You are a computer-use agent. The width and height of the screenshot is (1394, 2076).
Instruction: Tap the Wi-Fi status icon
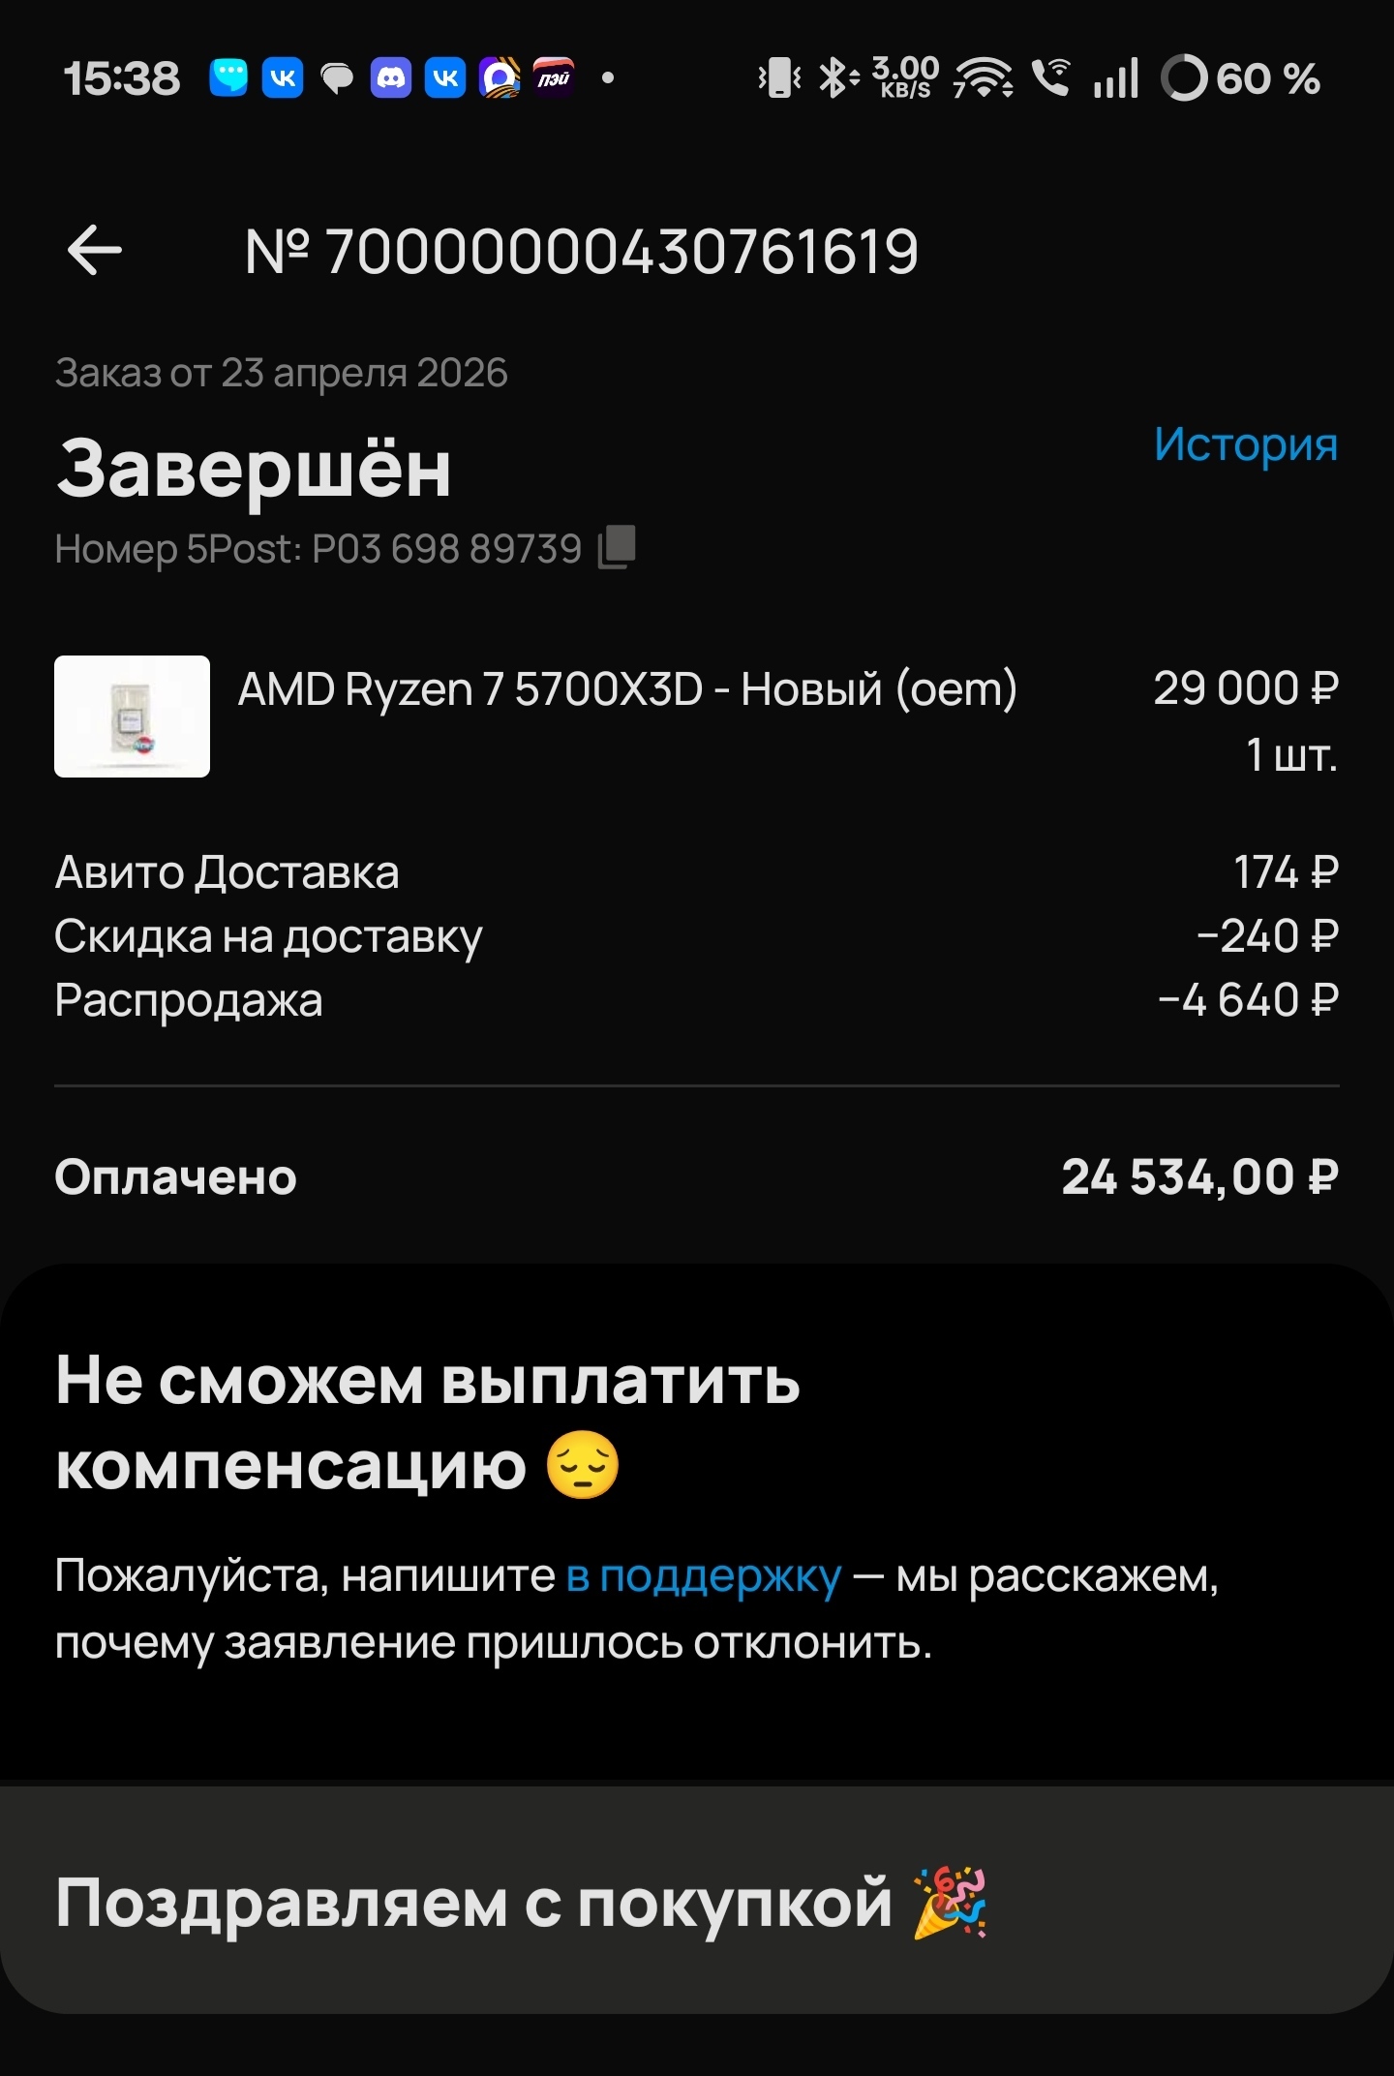983,78
